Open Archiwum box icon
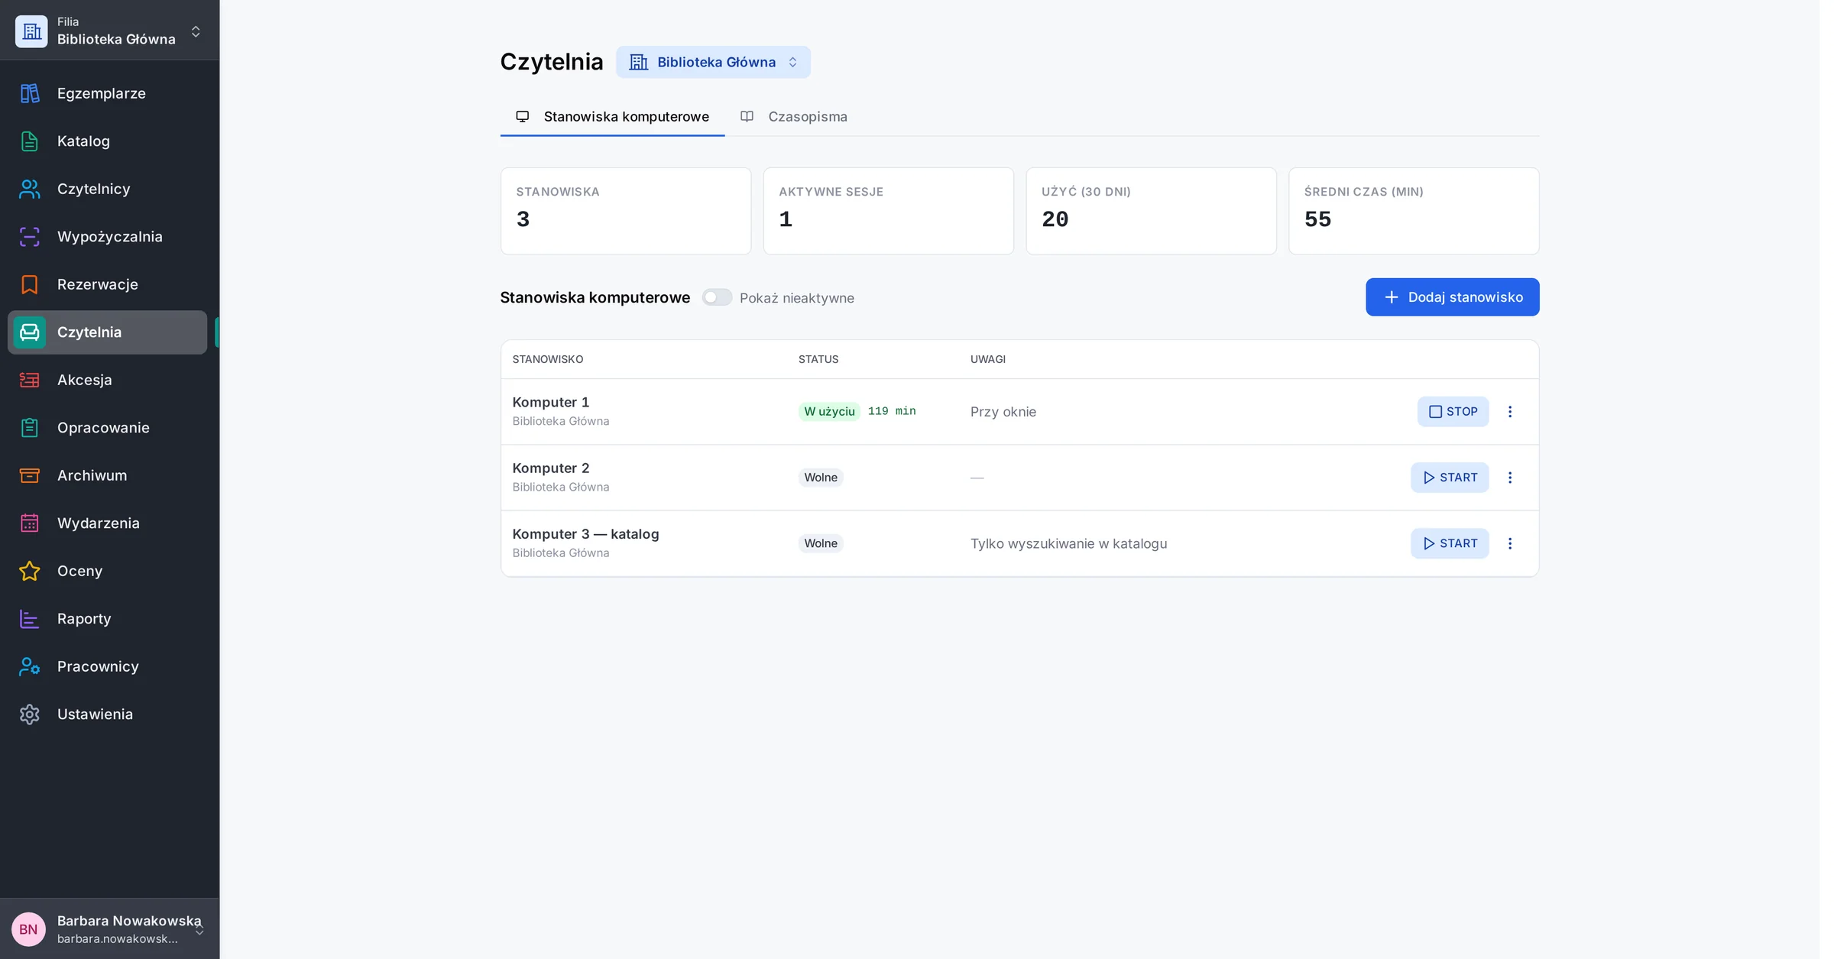This screenshot has width=1834, height=959. 29,475
